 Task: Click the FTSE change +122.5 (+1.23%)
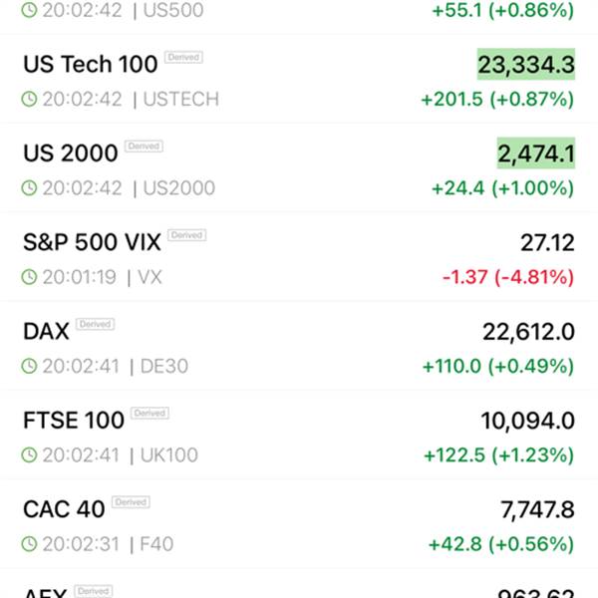498,455
